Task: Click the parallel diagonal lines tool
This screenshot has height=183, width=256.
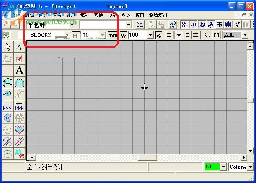Action: (20, 142)
